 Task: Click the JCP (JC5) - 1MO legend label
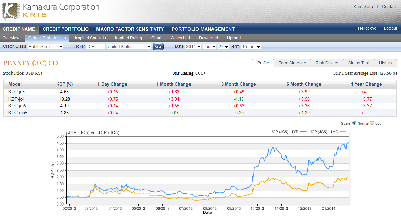coord(324,132)
